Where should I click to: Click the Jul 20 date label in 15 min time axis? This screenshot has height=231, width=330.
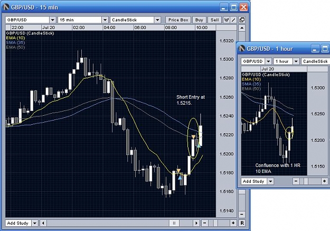pos(49,27)
